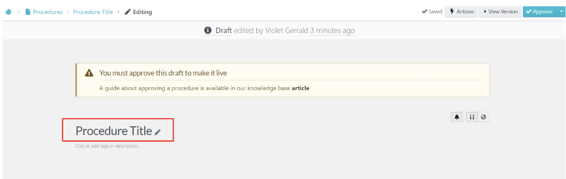566x179 pixels.
Task: Click the Draft status label
Action: [x=223, y=31]
